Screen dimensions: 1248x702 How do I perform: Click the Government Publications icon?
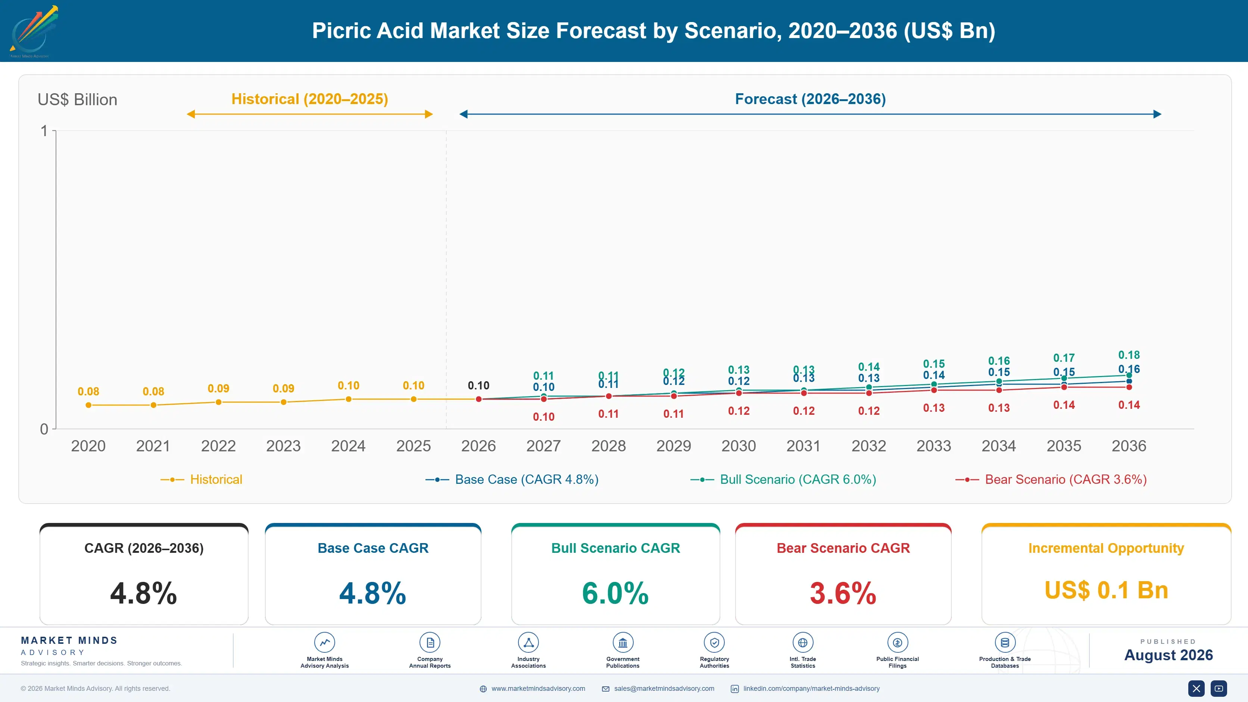point(623,642)
